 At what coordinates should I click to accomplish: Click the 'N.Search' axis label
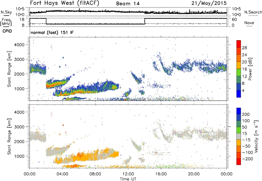(x=253, y=12)
